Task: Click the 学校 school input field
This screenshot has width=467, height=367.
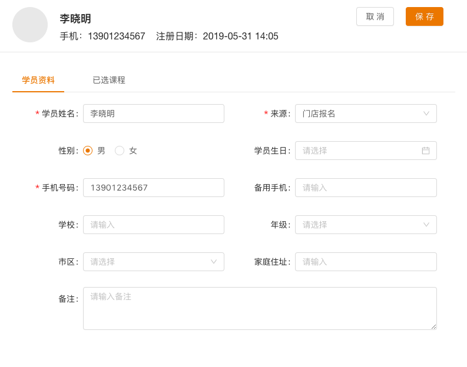Action: pos(153,225)
